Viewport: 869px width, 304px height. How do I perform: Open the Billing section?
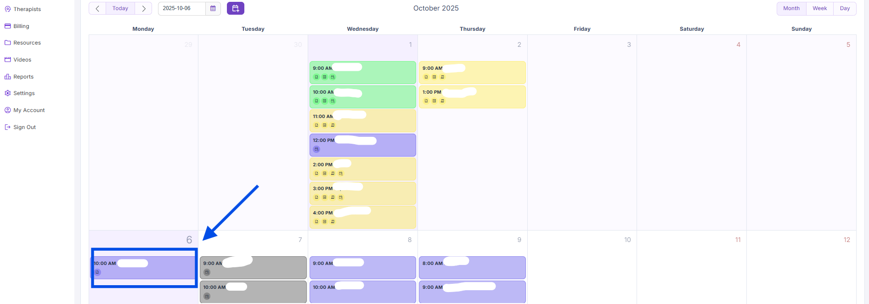21,26
